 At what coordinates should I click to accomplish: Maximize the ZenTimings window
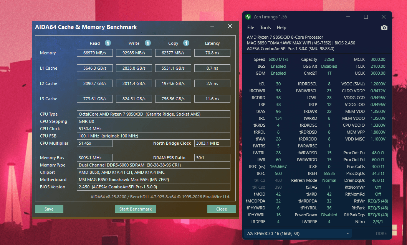click(x=366, y=17)
